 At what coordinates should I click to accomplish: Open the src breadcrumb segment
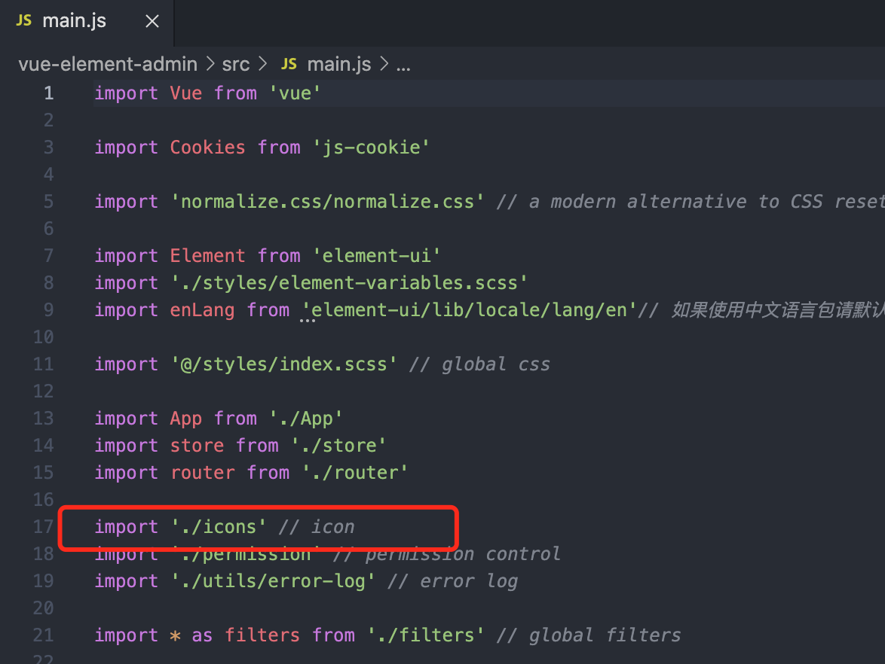pos(235,64)
